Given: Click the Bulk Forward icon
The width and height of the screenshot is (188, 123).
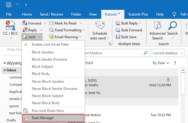Looking at the screenshot, I should (x=118, y=30).
